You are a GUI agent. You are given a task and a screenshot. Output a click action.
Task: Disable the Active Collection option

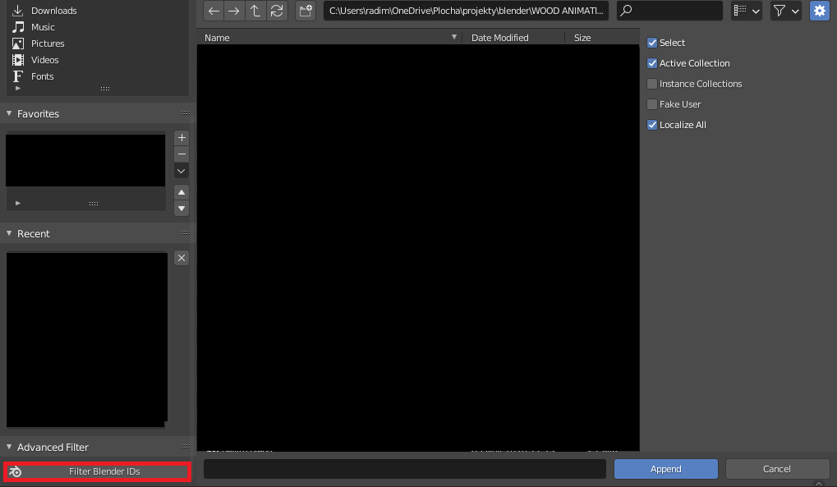click(652, 63)
